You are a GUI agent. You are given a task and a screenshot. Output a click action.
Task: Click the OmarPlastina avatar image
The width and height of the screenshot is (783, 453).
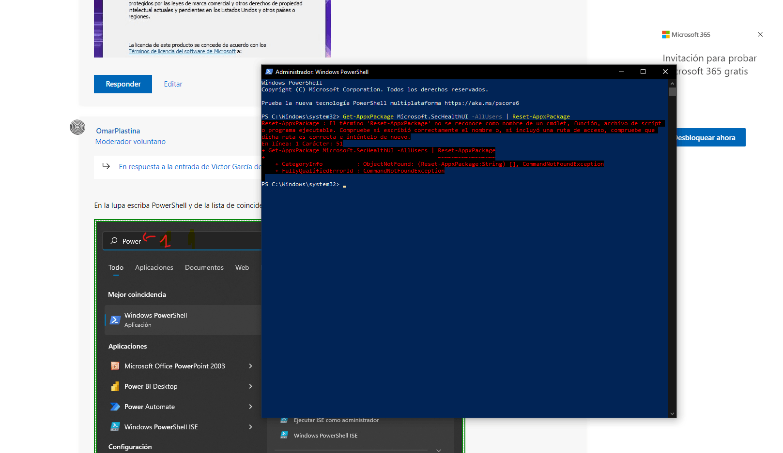77,127
